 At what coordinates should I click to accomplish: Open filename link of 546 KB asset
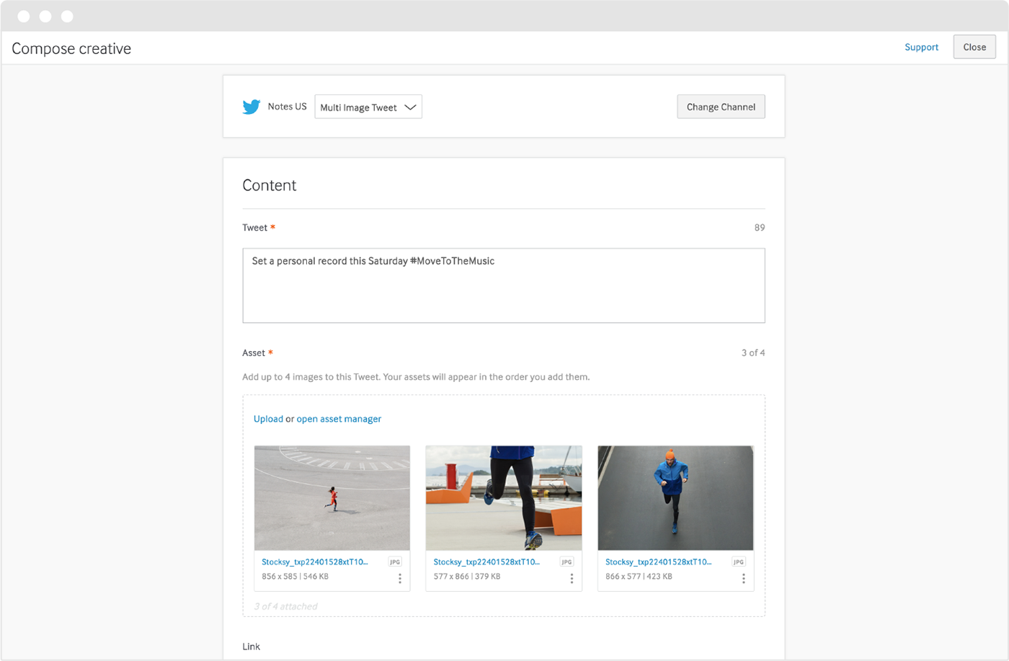click(x=315, y=562)
